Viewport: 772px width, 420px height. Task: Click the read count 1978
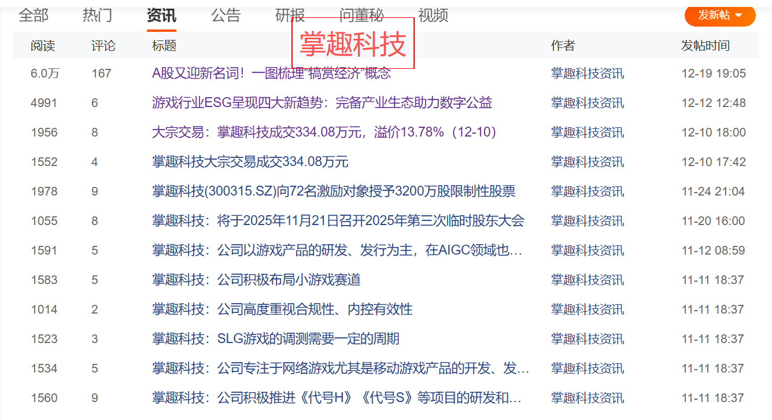[x=44, y=191]
